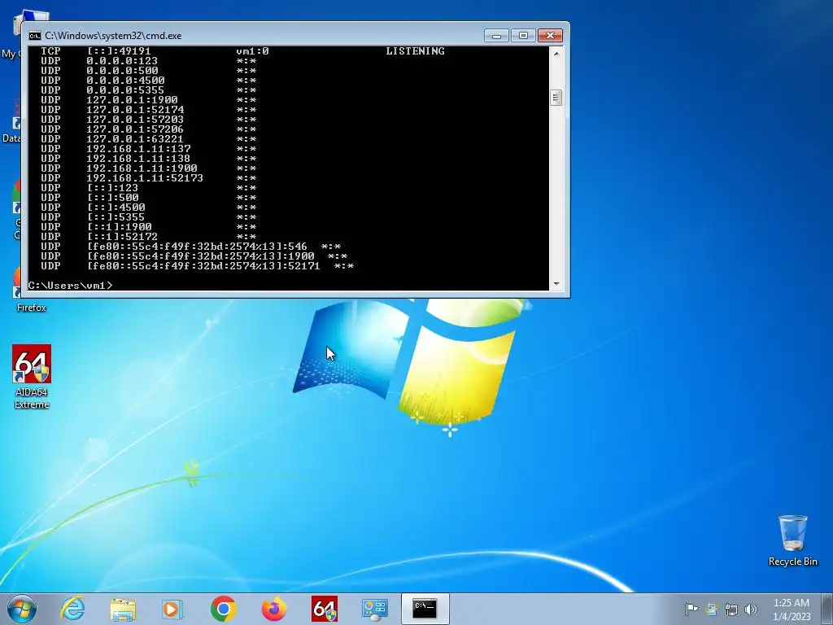Launch Google Chrome from the taskbar
Screen dimensions: 833x625
[223, 609]
